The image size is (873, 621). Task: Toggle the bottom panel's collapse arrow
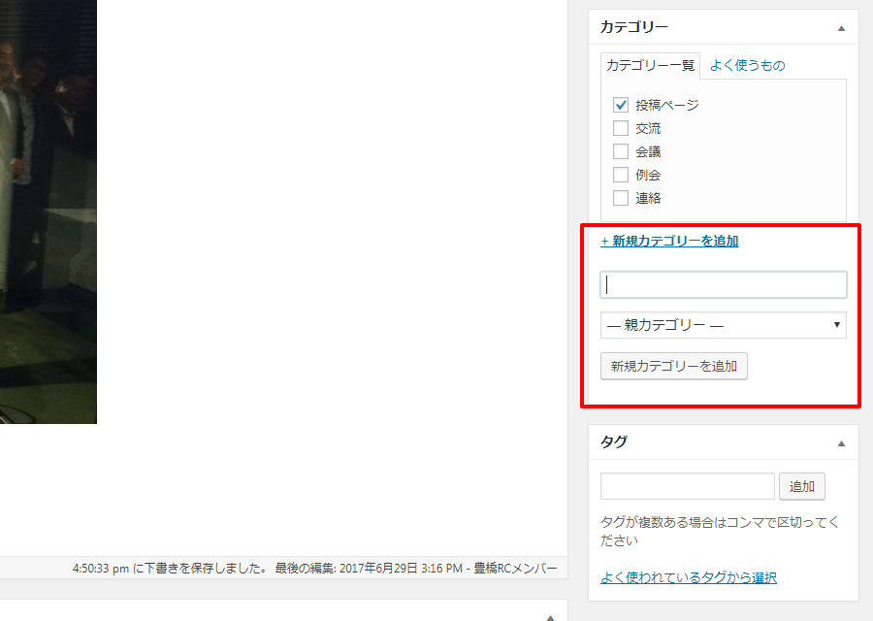tap(550, 617)
